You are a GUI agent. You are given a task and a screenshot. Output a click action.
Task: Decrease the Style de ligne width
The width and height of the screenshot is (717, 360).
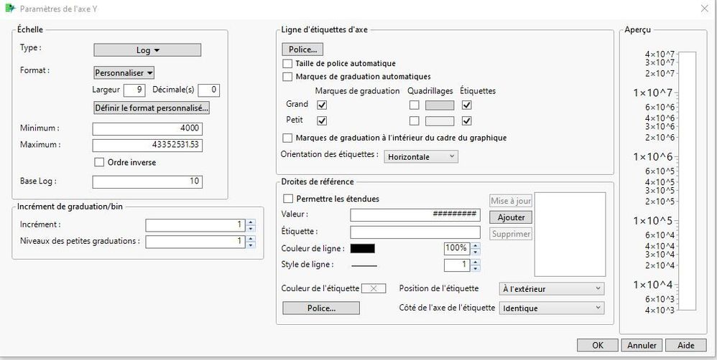coord(475,268)
